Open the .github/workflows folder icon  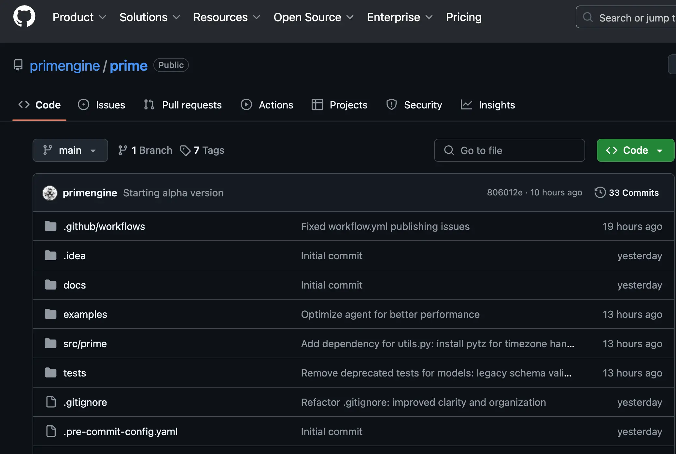pos(51,226)
